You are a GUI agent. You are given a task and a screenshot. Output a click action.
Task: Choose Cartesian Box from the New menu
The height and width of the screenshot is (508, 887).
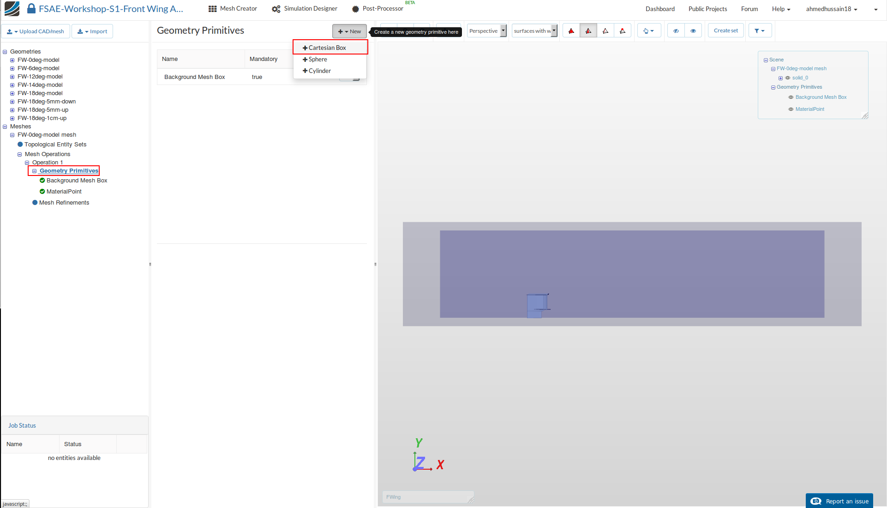[x=327, y=48]
